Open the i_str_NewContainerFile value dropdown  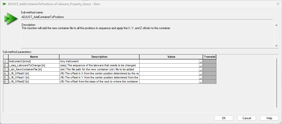click(x=200, y=69)
